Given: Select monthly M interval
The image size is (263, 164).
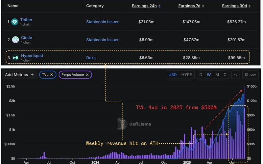Looking at the screenshot, I should (x=217, y=75).
